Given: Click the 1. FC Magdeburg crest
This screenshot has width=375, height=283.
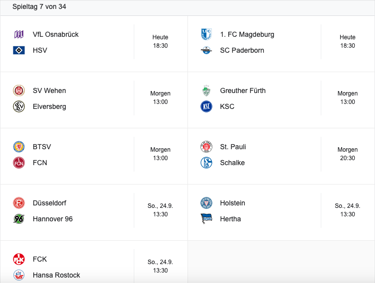Looking at the screenshot, I should point(206,34).
